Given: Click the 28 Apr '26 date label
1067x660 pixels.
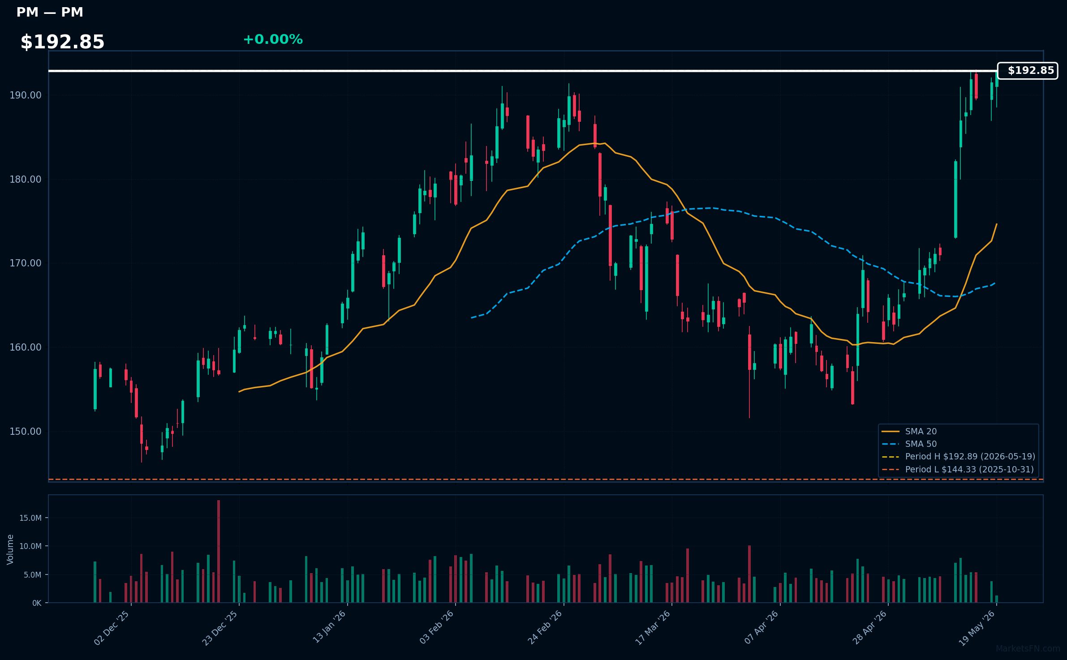Looking at the screenshot, I should [x=869, y=627].
